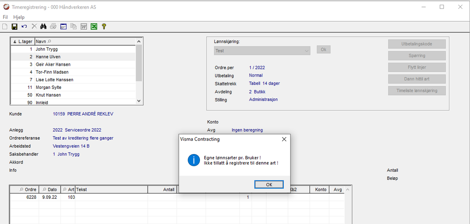Click the Konto column header in grid
This screenshot has height=224, width=470.
[x=319, y=189]
